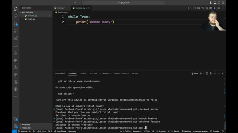Change indentation via Spaces: 4
The width and height of the screenshot is (238, 133).
(x=137, y=132)
